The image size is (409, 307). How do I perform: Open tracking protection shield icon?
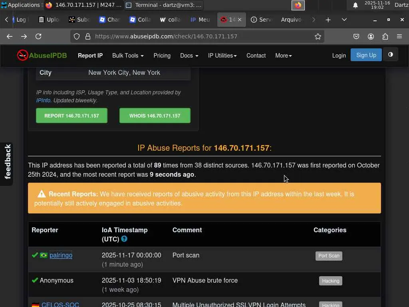tap(76, 36)
